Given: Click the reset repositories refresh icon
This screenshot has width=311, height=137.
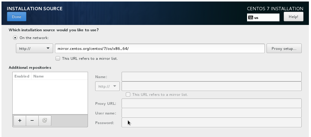Looking at the screenshot, I should [45, 120].
